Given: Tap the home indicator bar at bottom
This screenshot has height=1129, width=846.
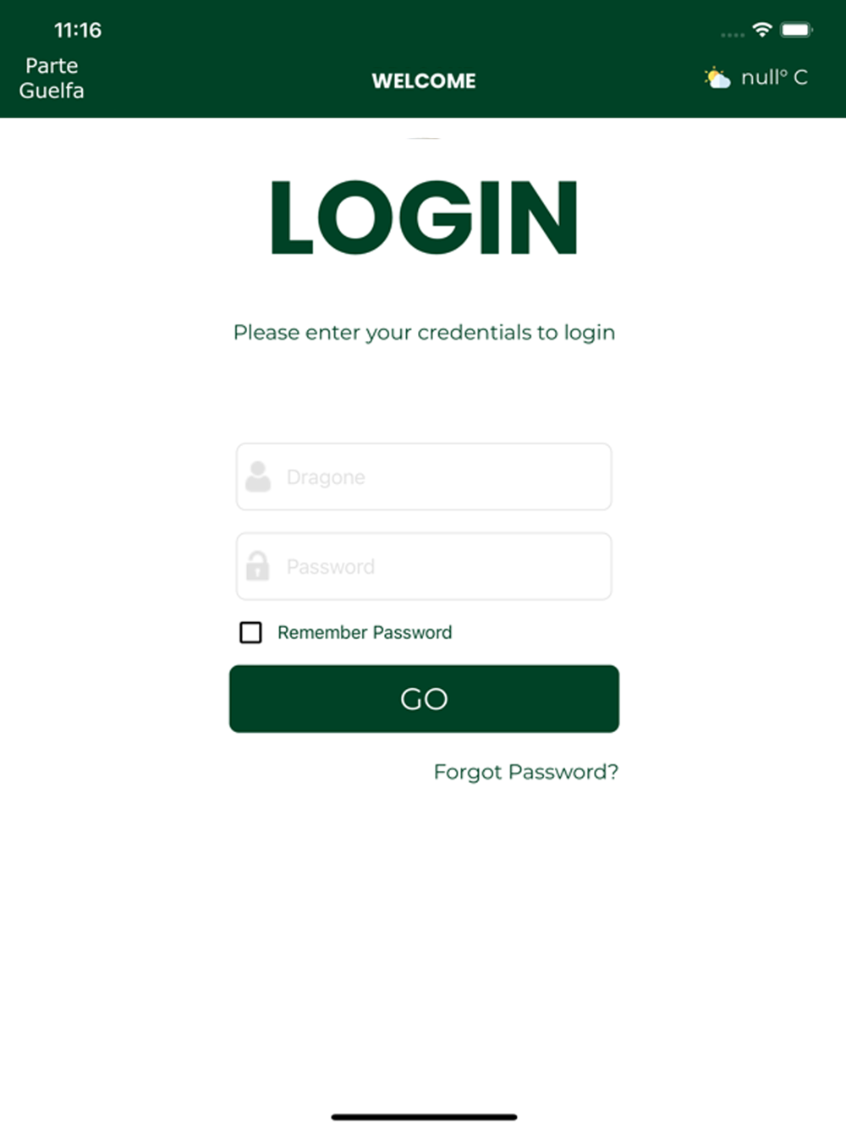Looking at the screenshot, I should coord(424,1117).
